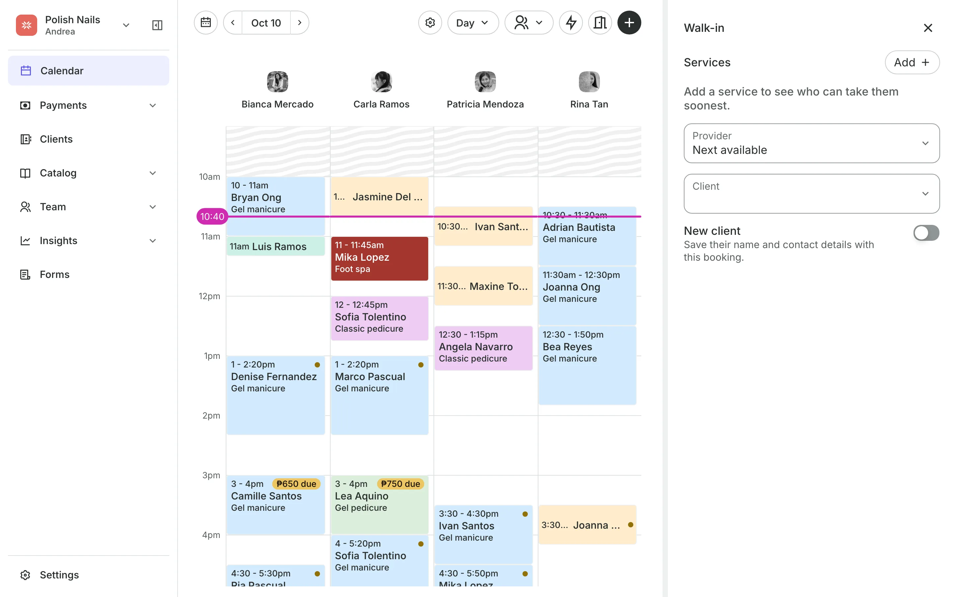
Task: Click the walk-in door icon
Action: pos(600,23)
